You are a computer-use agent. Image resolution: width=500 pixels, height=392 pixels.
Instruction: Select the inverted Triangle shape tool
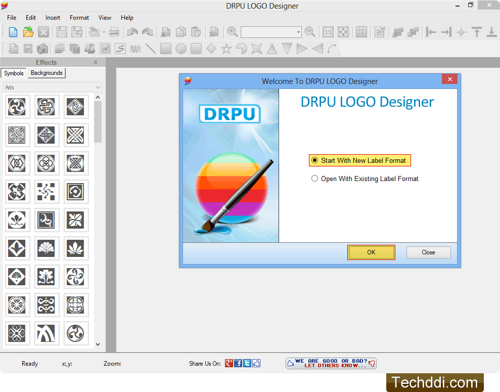click(287, 49)
